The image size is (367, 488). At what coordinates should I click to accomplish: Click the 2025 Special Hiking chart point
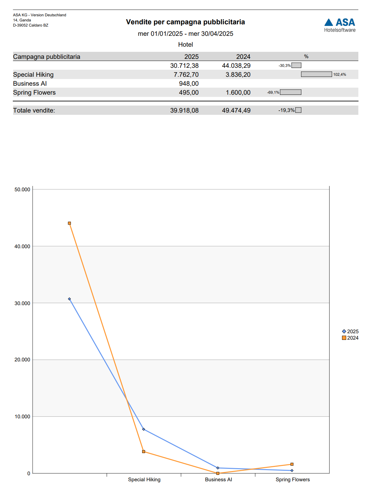[143, 429]
